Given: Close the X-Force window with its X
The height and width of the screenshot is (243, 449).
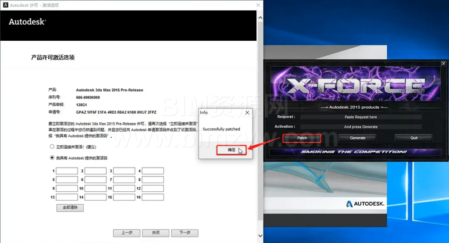Looking at the screenshot, I should tap(443, 64).
